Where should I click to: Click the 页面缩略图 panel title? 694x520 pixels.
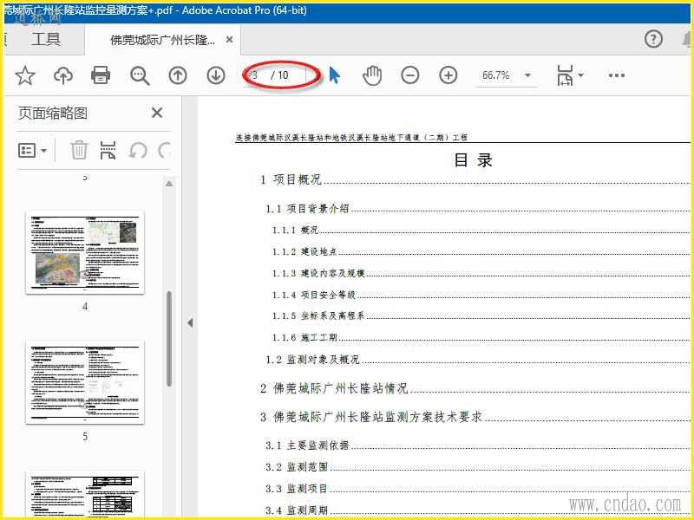(53, 114)
